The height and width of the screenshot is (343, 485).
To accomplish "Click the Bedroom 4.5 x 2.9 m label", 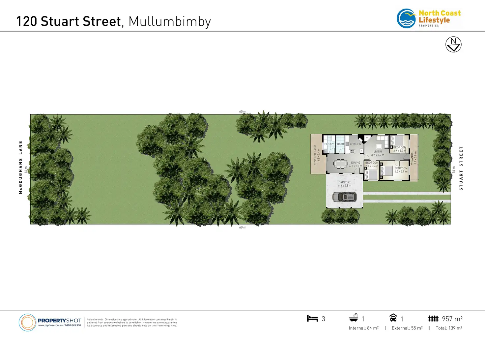I will 401,170.
